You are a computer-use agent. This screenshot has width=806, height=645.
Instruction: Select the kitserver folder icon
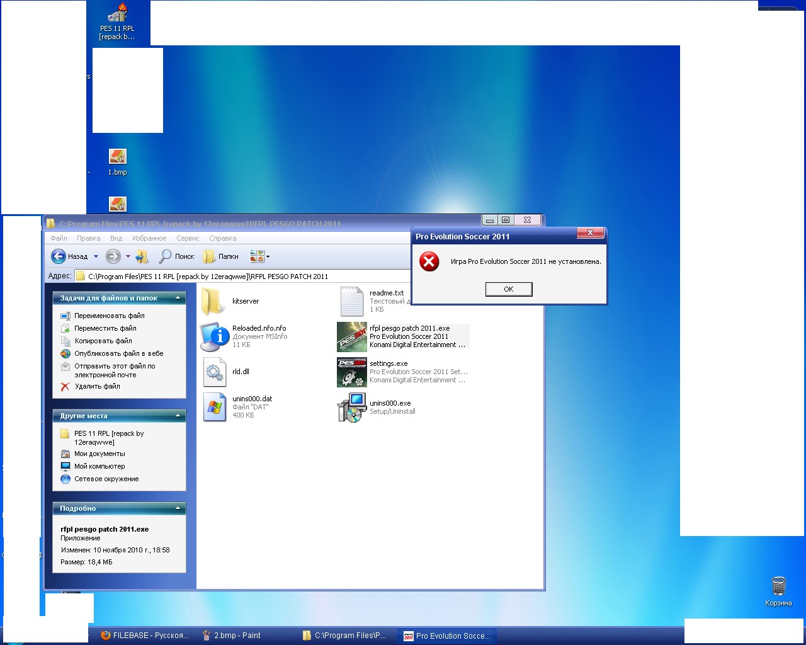pos(213,301)
